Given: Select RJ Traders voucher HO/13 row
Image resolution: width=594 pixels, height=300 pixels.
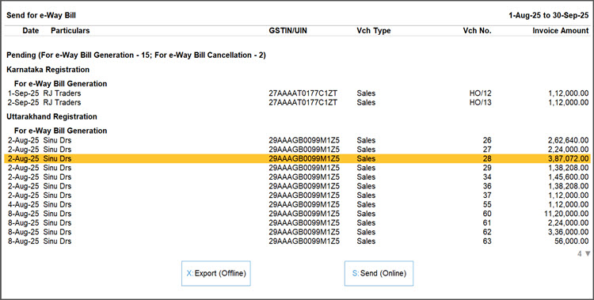Looking at the screenshot, I should 297,102.
